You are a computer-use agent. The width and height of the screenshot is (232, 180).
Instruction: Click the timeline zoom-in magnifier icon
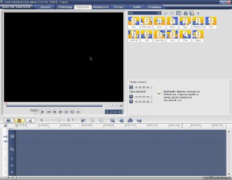(69, 120)
